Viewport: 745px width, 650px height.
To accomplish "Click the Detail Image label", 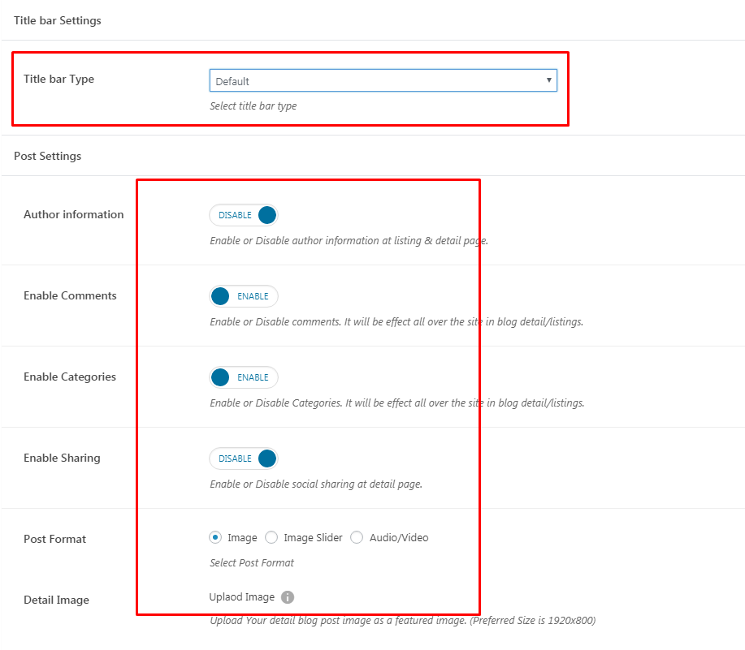I will click(56, 600).
